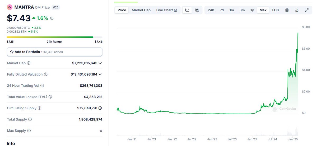
Task: Click the #26 rank badge
Action: click(56, 7)
